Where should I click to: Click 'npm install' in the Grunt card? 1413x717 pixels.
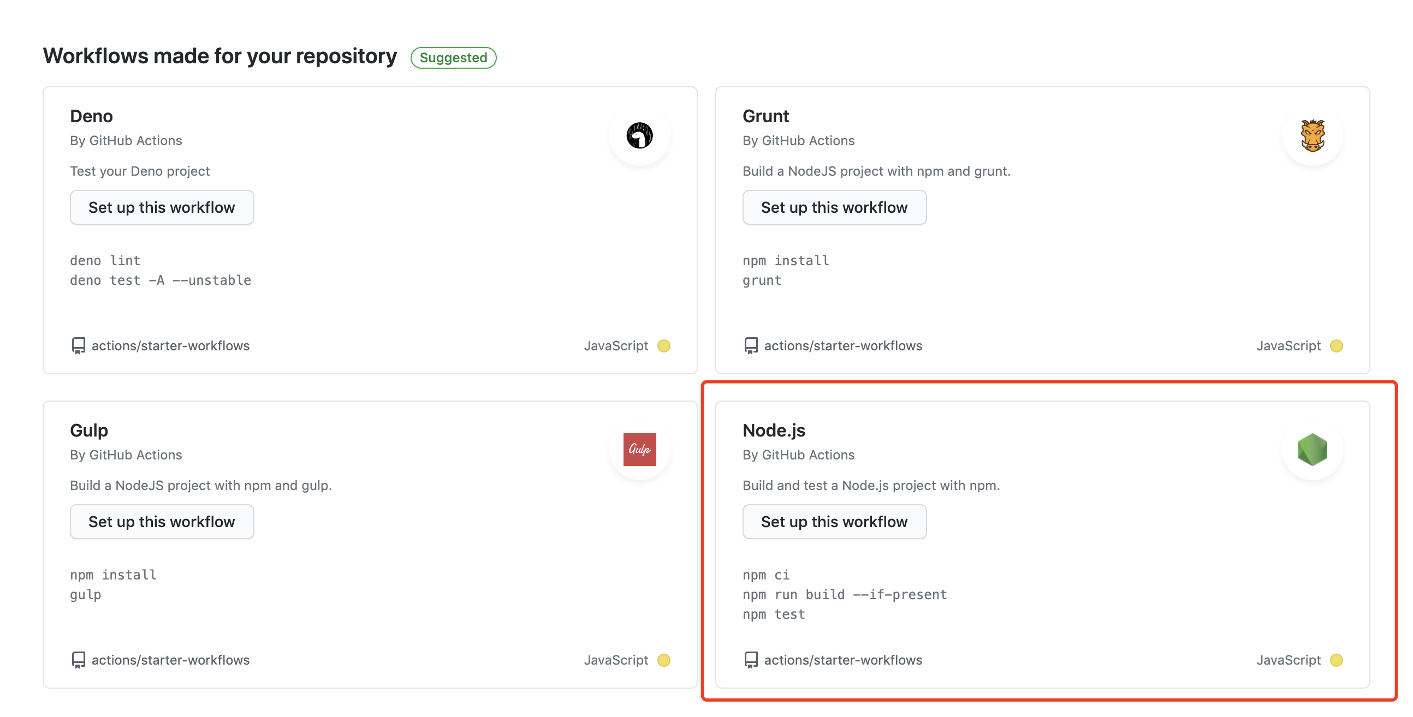[786, 260]
